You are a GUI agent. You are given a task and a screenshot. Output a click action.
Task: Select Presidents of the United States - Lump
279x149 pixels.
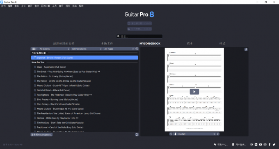(x=85, y=113)
